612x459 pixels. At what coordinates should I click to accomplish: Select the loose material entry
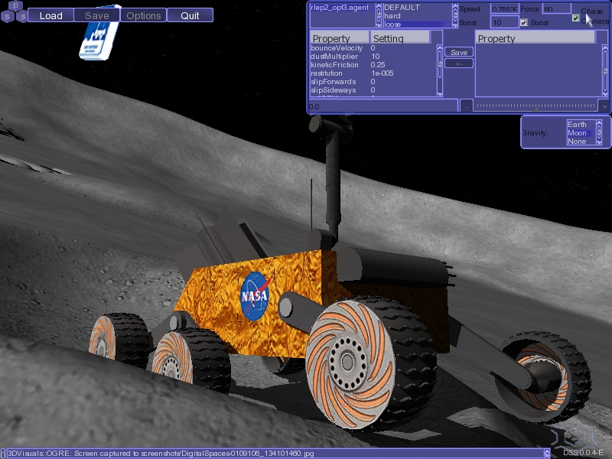pyautogui.click(x=417, y=24)
